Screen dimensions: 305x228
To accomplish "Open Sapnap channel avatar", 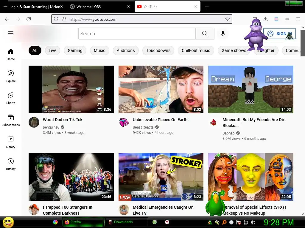I will tap(214, 122).
